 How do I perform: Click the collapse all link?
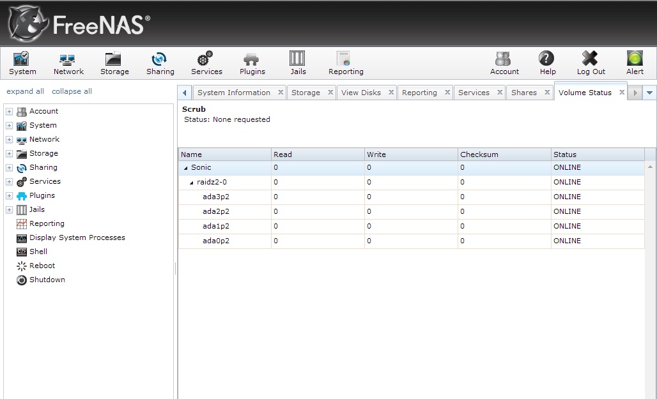point(72,91)
